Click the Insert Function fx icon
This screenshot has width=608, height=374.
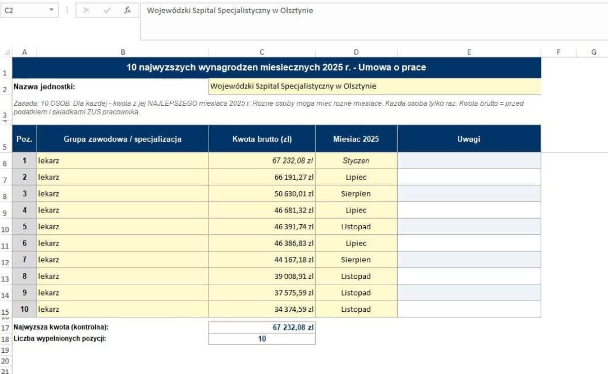(128, 10)
